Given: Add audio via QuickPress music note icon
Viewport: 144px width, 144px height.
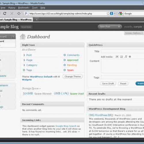Looking at the screenshot, I should [126, 57].
